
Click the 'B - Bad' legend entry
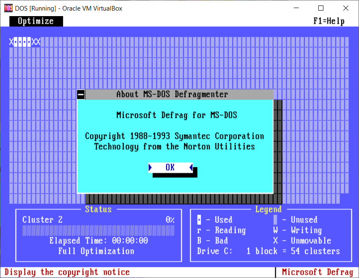point(212,241)
